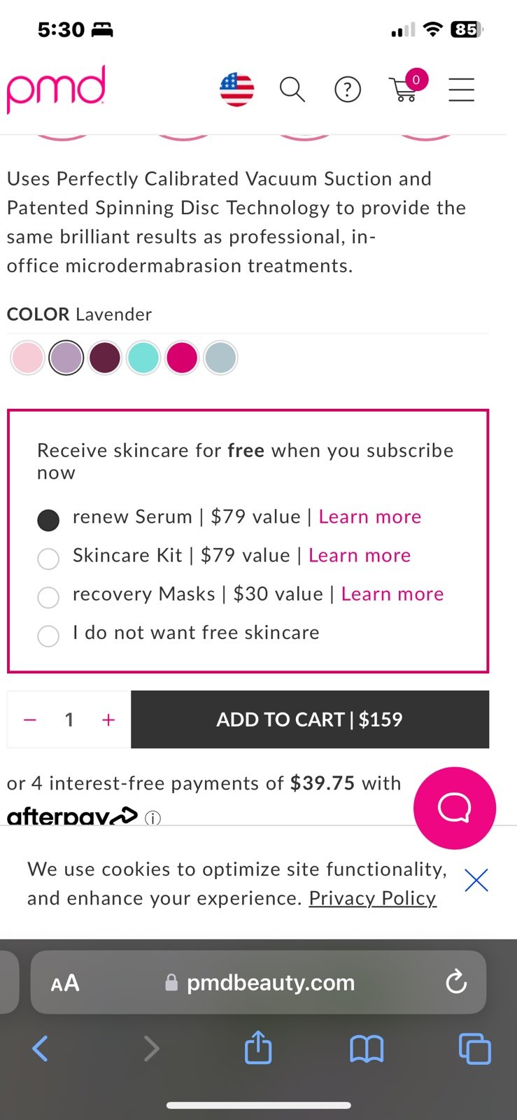Screen dimensions: 517x1120
Task: Decrease quantity with the minus button
Action: pyautogui.click(x=30, y=720)
